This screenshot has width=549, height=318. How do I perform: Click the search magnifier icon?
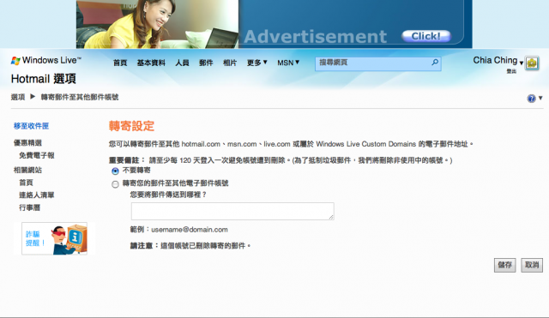[x=435, y=63]
